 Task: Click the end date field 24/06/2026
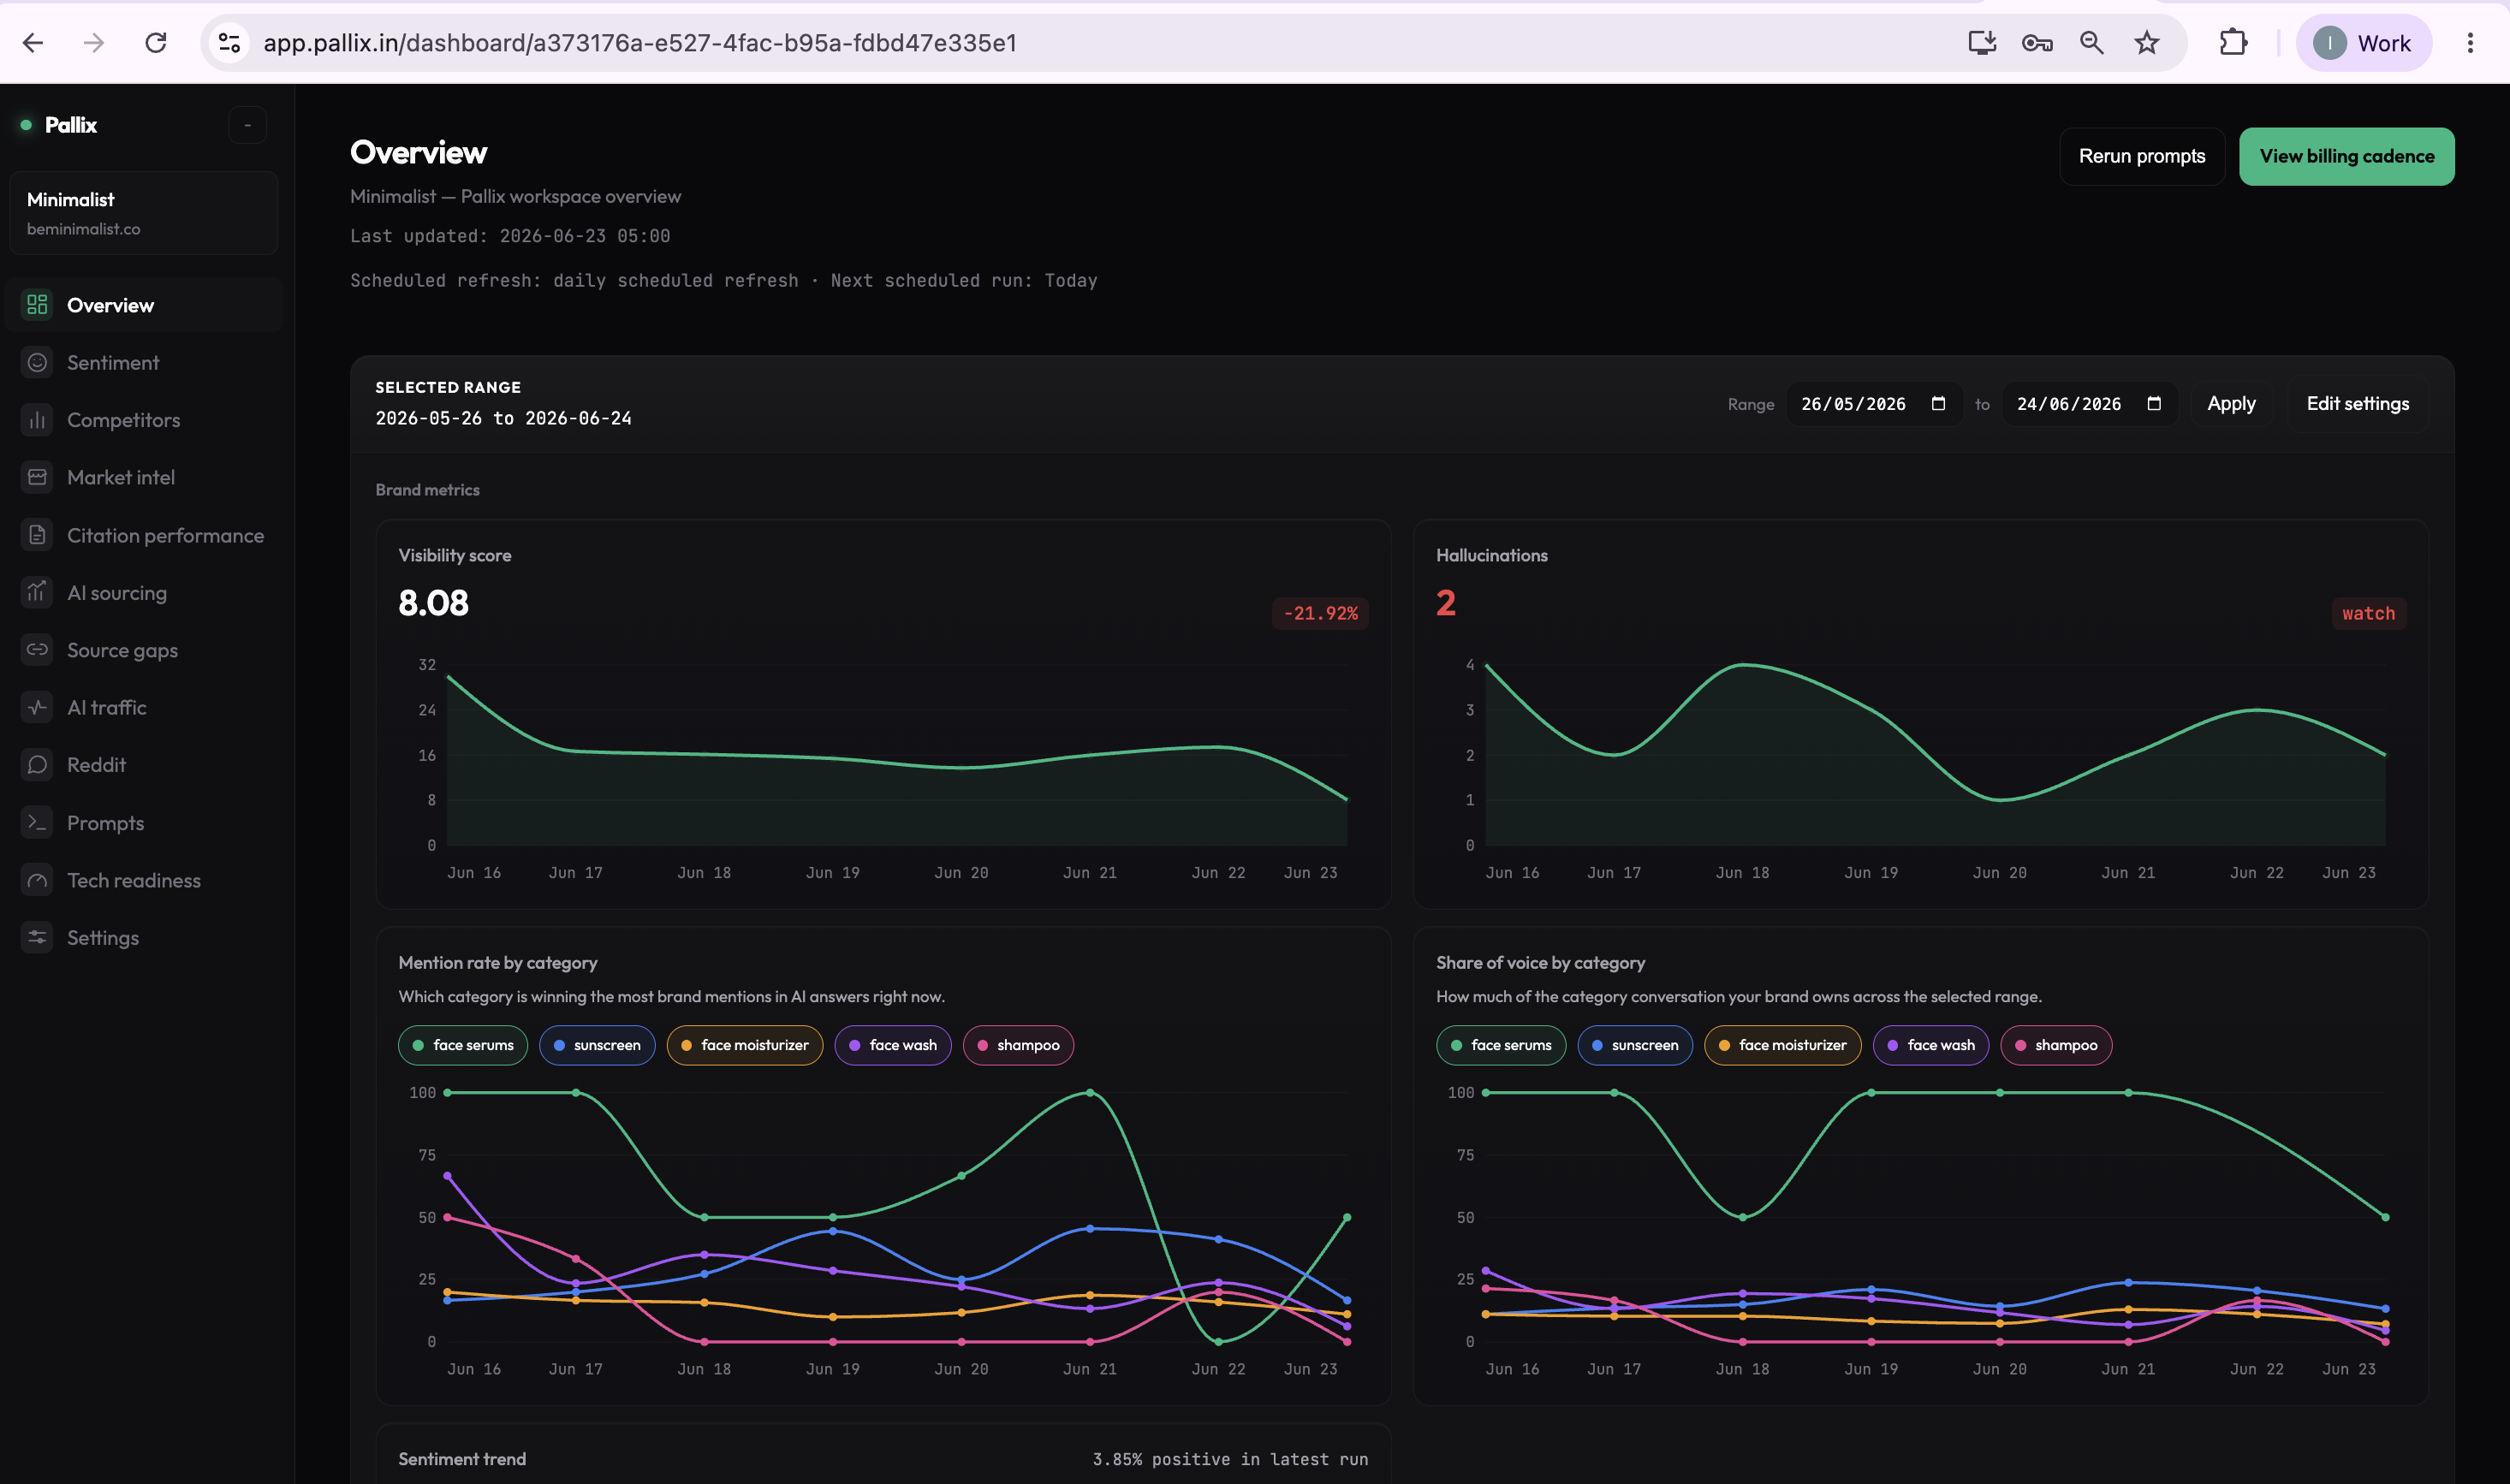[x=2089, y=404]
